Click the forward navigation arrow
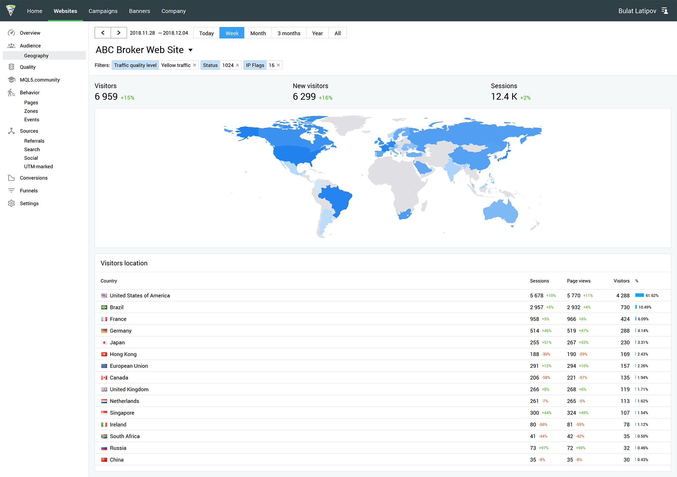Screen dimensions: 677x477 click(x=118, y=32)
